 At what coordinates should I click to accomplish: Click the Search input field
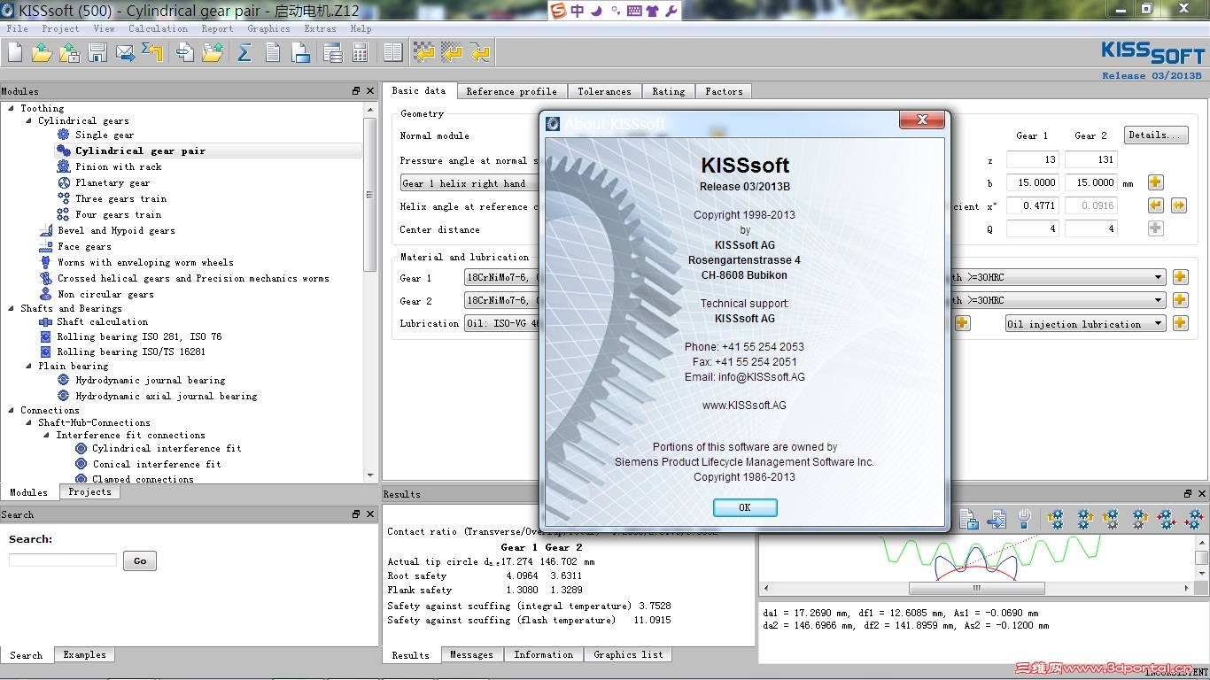[63, 560]
